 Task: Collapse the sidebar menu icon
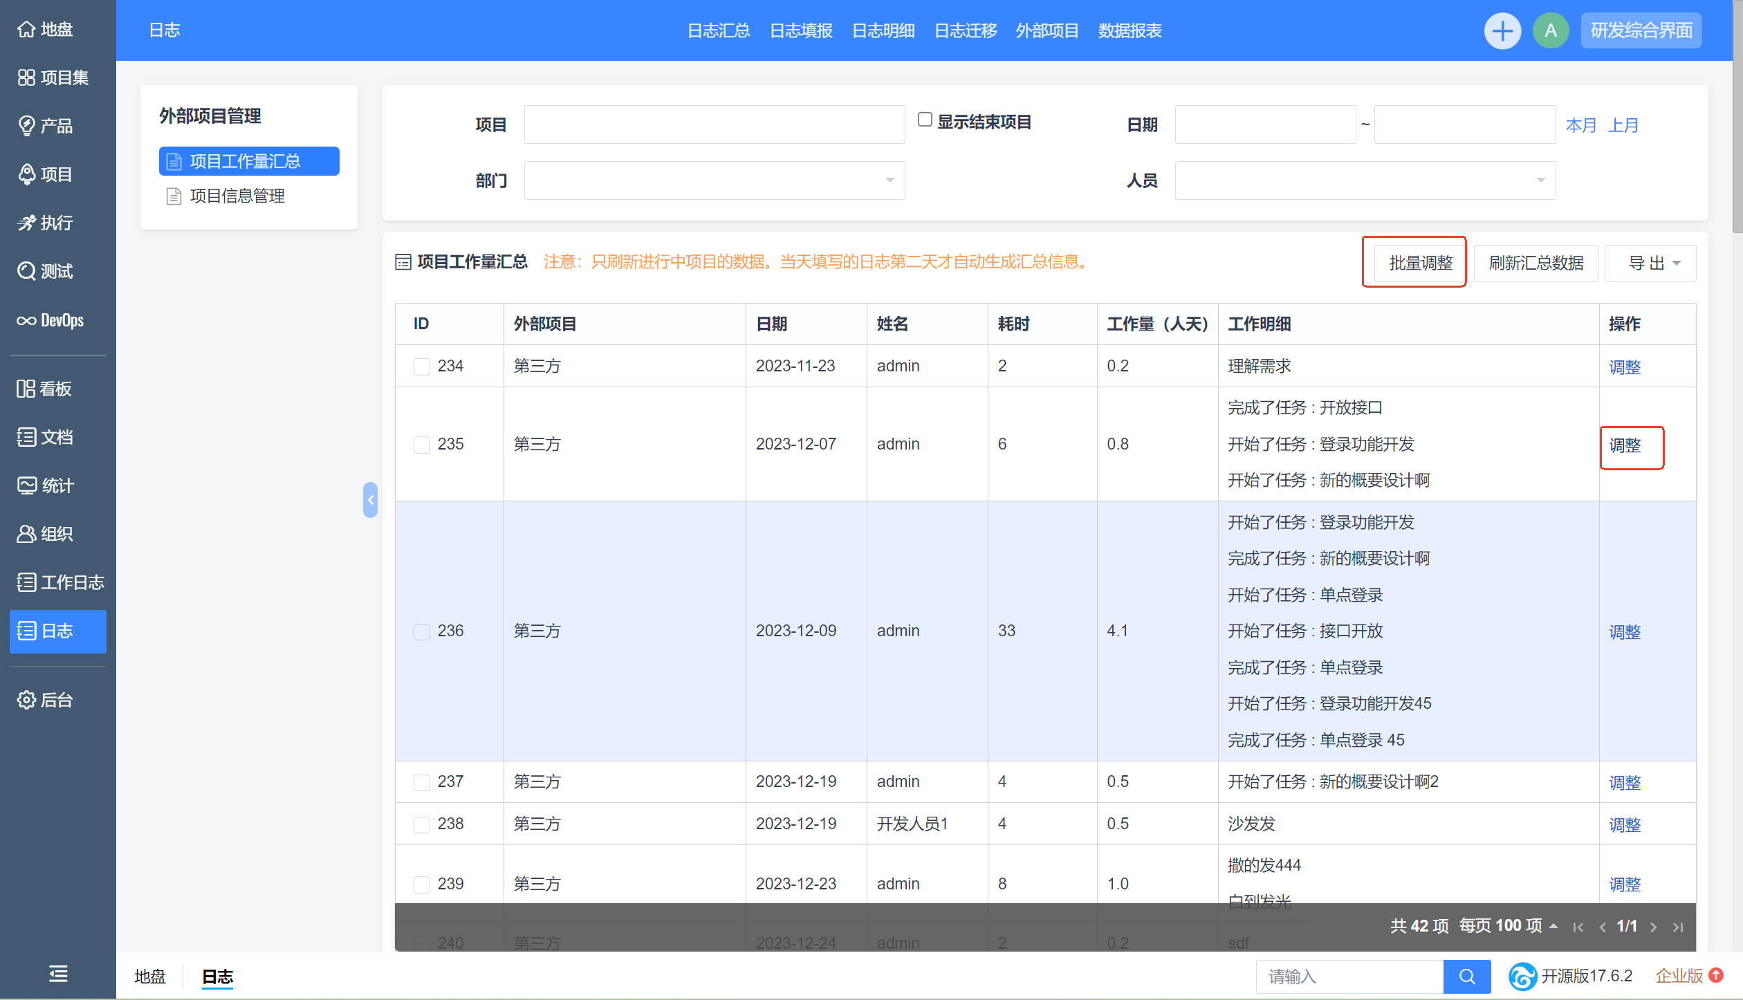click(58, 974)
